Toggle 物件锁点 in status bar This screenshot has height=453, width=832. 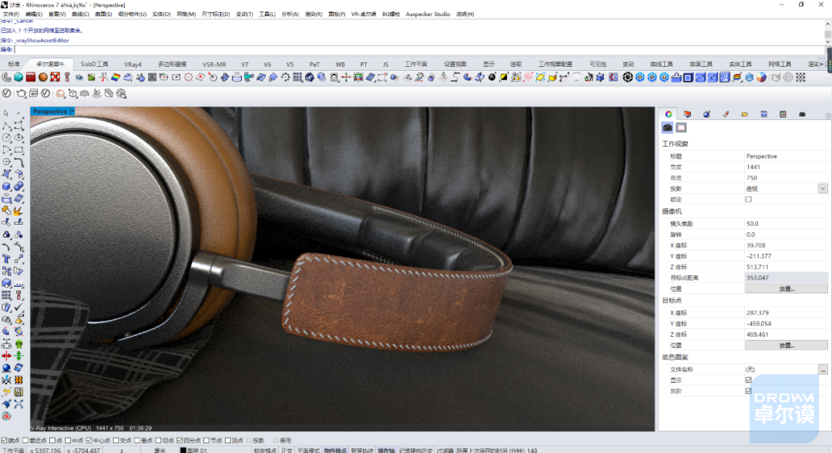334,451
